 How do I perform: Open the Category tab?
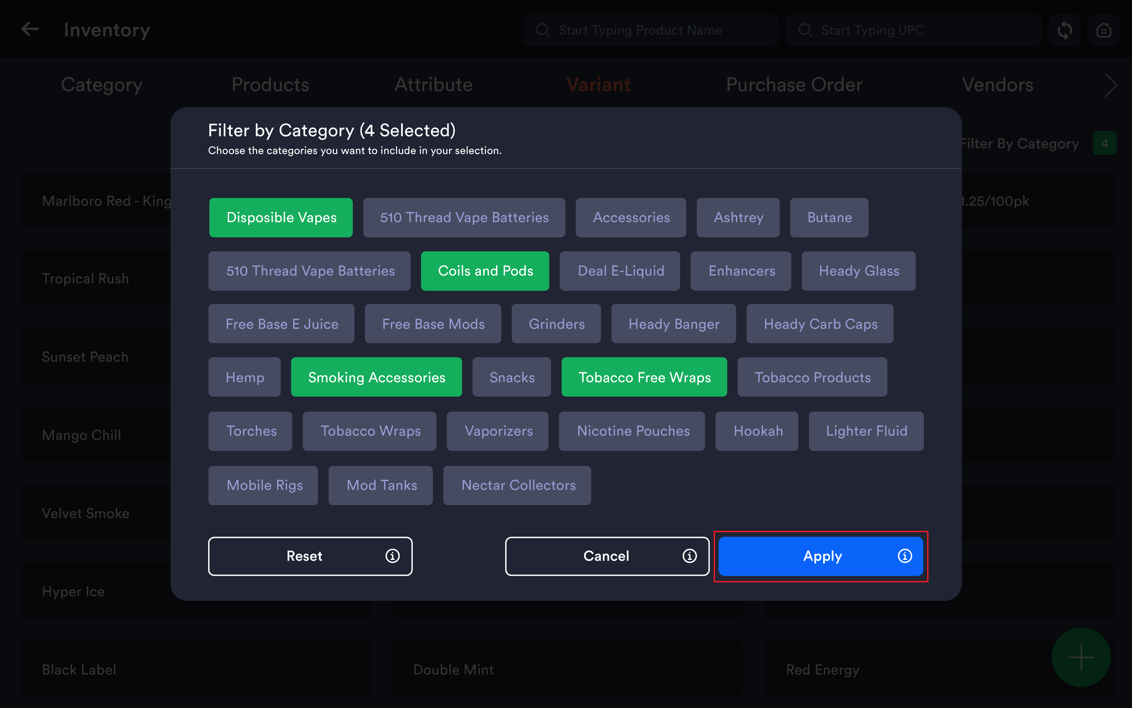102,85
